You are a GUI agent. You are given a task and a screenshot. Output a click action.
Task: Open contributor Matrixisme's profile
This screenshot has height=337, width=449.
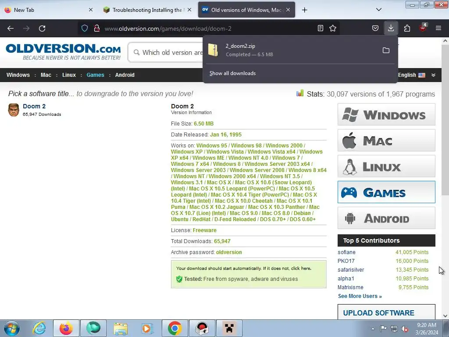point(350,287)
